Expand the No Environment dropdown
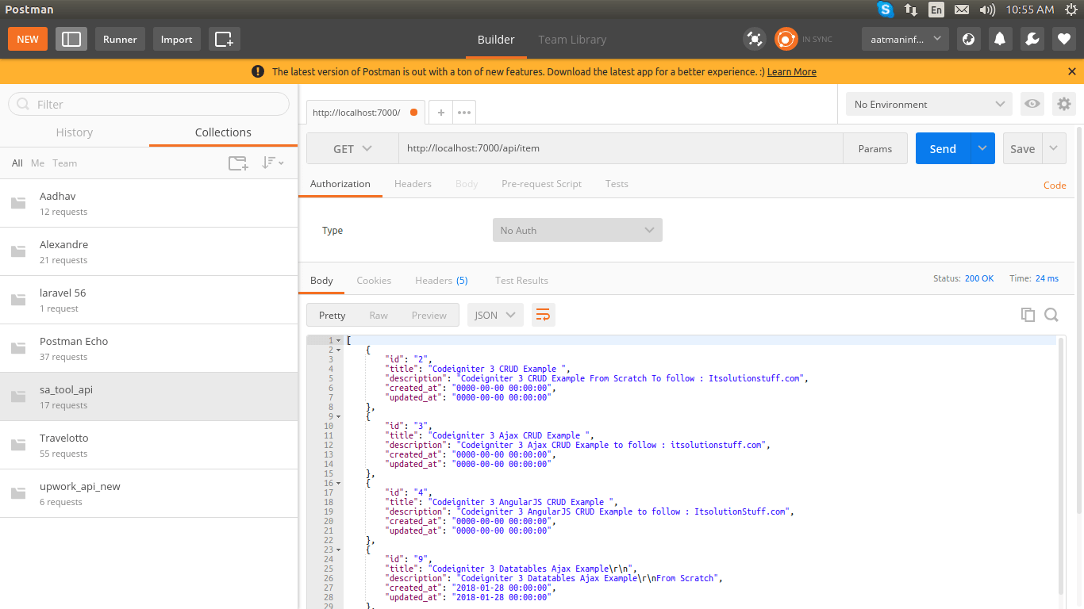Viewport: 1084px width, 609px height. point(928,104)
